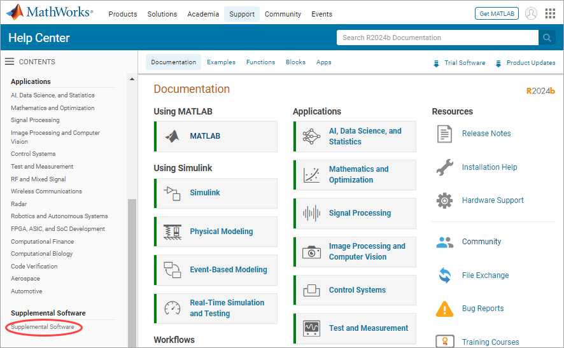Download Trial Software link
The height and width of the screenshot is (348, 564).
tap(464, 63)
